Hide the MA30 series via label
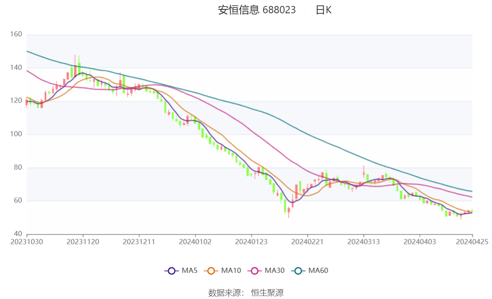Viewport: 492px width, 299px height. (275, 270)
